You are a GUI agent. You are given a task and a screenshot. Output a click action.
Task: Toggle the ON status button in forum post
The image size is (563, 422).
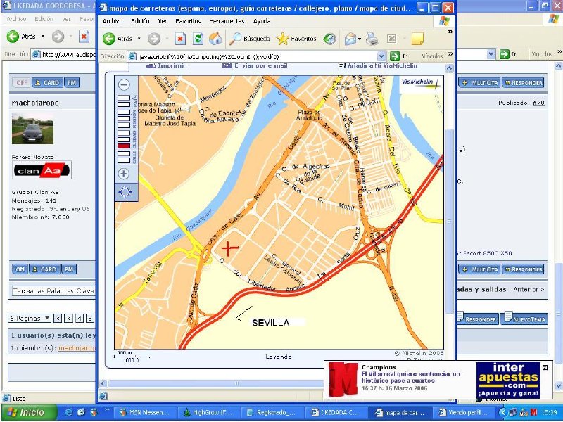tap(20, 269)
